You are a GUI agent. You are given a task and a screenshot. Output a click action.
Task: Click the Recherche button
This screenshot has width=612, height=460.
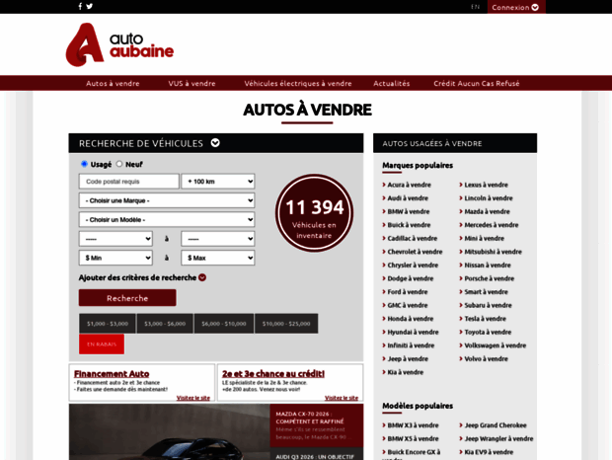pyautogui.click(x=127, y=298)
